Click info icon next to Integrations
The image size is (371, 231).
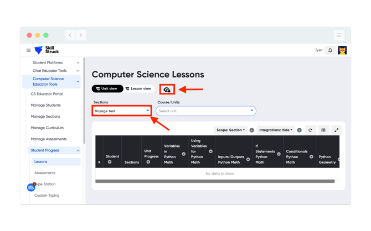pyautogui.click(x=300, y=130)
